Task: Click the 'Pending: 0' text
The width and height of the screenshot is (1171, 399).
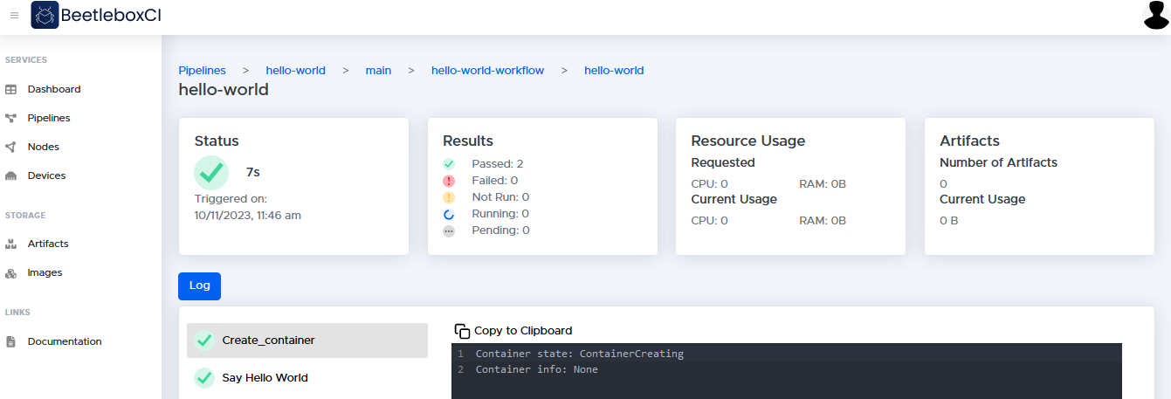Action: coord(500,230)
